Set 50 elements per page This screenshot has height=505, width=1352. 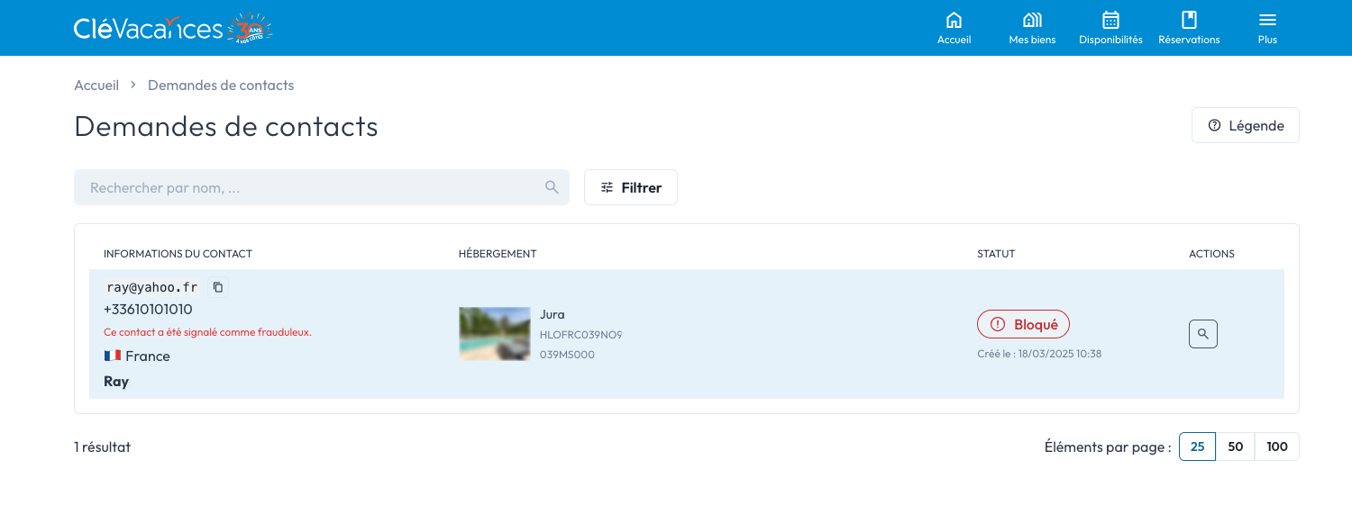(x=1236, y=446)
